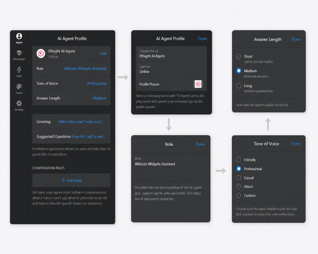Open the Agent section in sidebar
Viewport: 318px width, 254px height.
[x=19, y=38]
